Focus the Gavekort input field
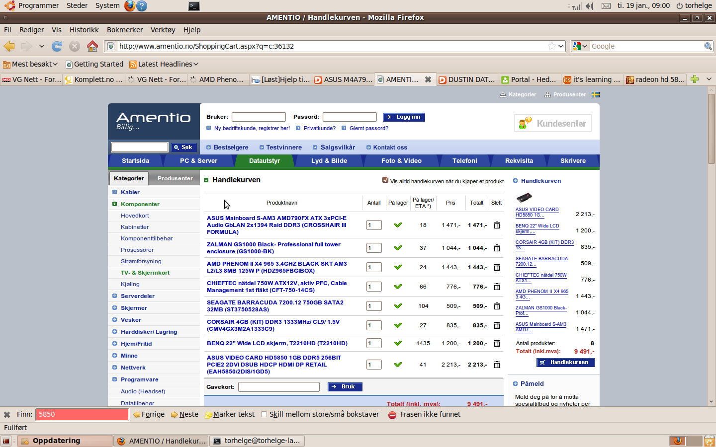The height and width of the screenshot is (447, 716). click(x=279, y=387)
